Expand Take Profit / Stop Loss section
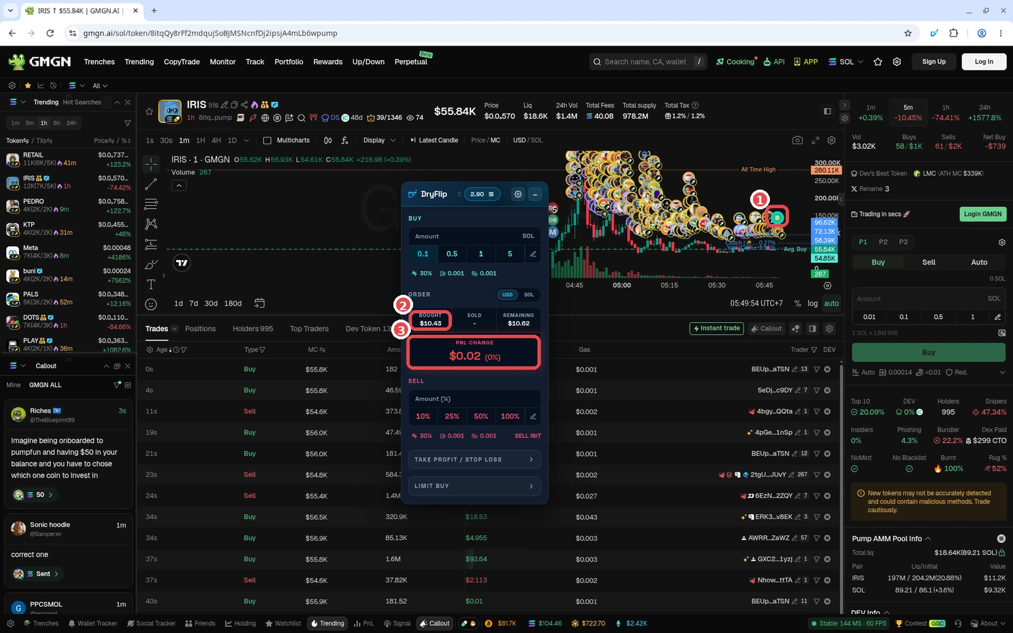 point(474,460)
